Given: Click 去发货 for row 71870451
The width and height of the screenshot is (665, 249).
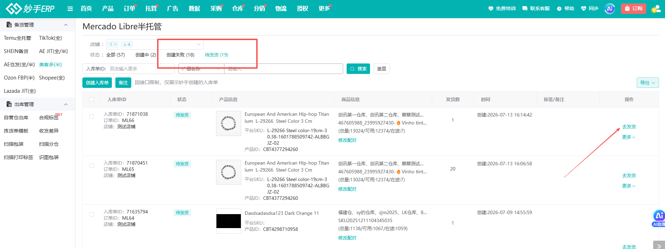Looking at the screenshot, I should pos(629,175).
